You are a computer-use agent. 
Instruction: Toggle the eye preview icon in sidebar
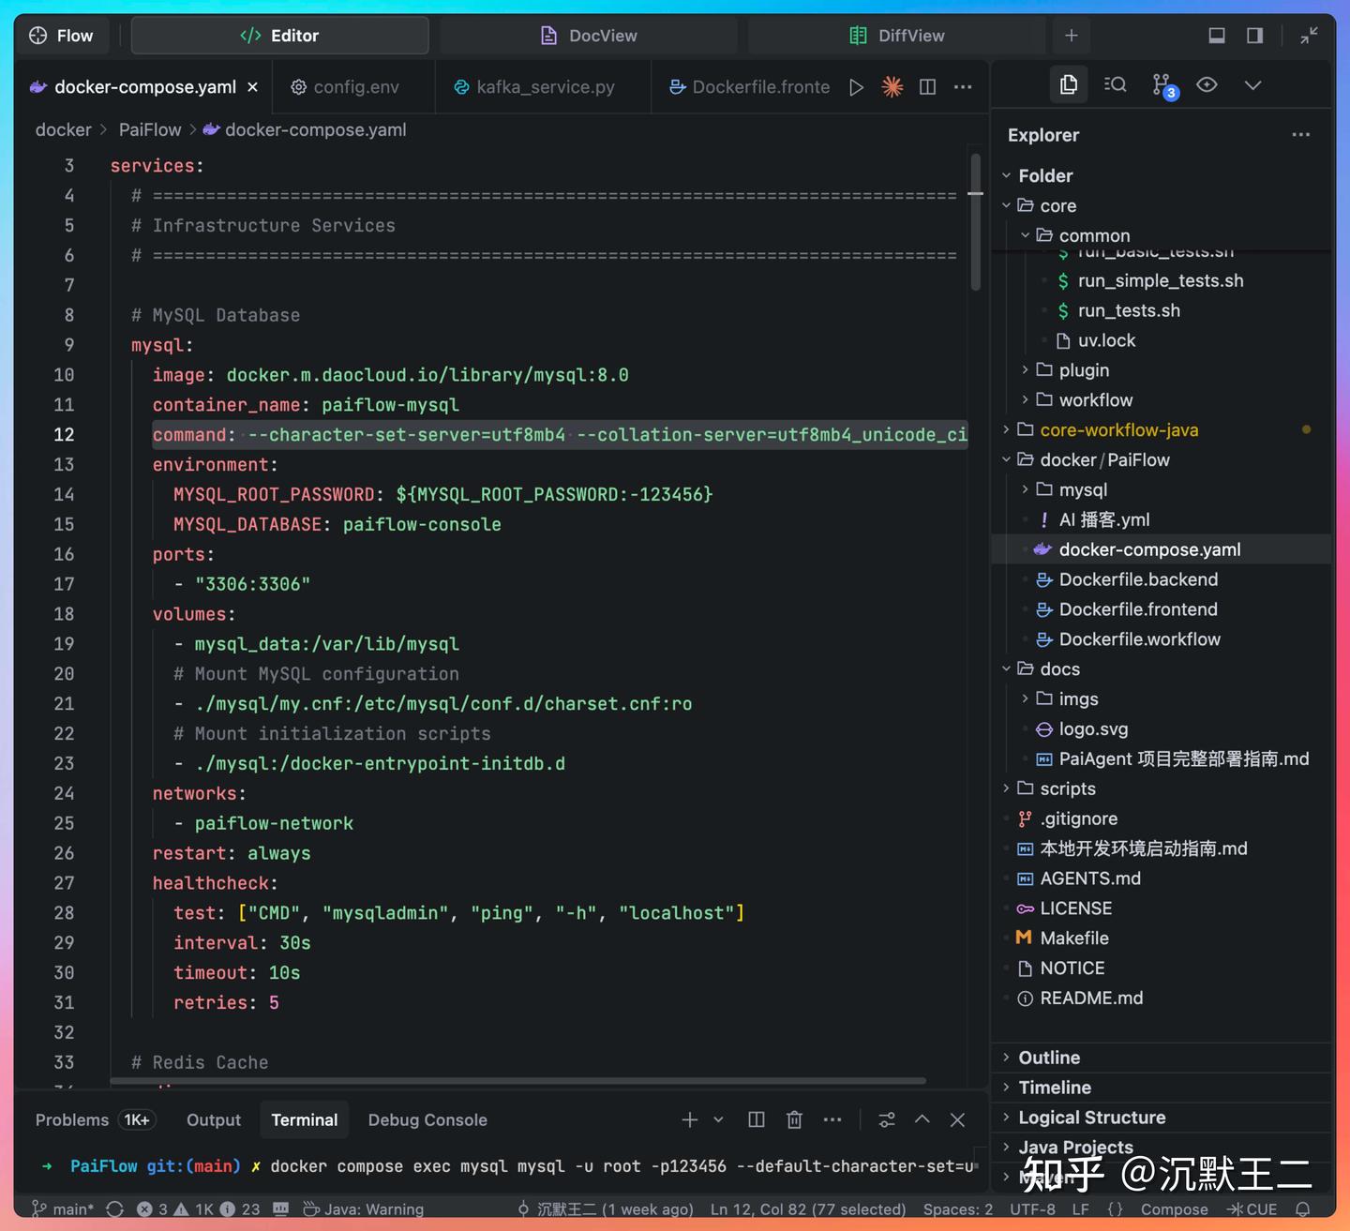coord(1207,85)
